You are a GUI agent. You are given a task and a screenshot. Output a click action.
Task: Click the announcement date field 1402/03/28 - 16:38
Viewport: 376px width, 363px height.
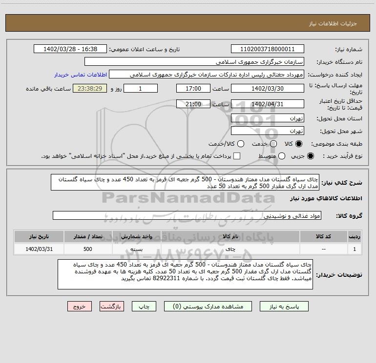click(70, 49)
